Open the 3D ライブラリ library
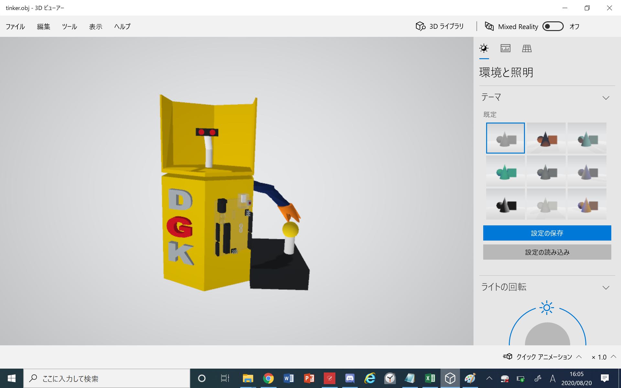 click(x=440, y=26)
